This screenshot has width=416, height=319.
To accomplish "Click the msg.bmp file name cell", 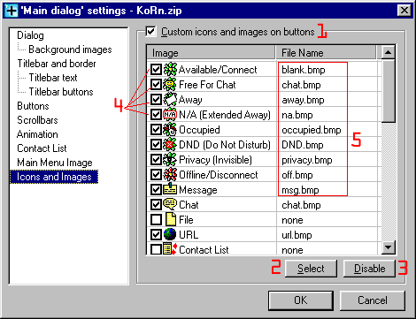I will point(327,190).
